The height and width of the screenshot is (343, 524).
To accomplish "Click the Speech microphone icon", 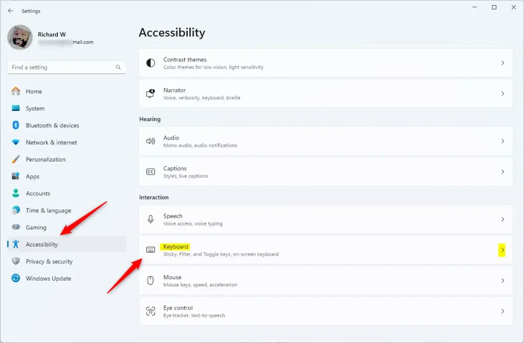I will click(x=150, y=219).
